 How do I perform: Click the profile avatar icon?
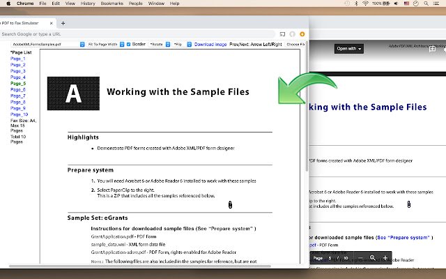pyautogui.click(x=292, y=34)
